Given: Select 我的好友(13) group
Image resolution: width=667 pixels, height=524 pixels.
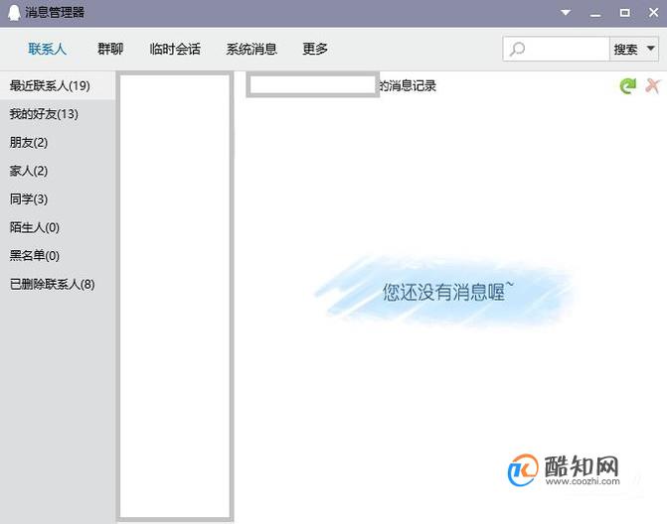Looking at the screenshot, I should click(x=58, y=114).
